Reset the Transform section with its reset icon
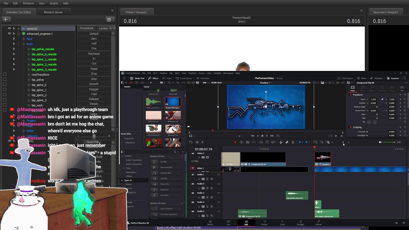409x230 pixels. 405,95
